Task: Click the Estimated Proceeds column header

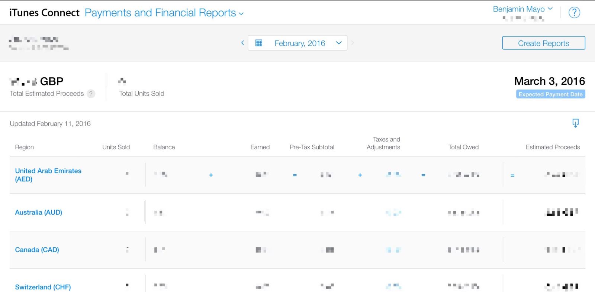Action: click(553, 147)
